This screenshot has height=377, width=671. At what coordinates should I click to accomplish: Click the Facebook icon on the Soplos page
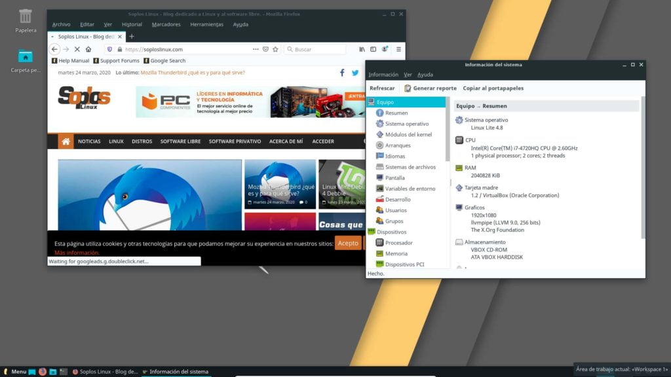[342, 73]
